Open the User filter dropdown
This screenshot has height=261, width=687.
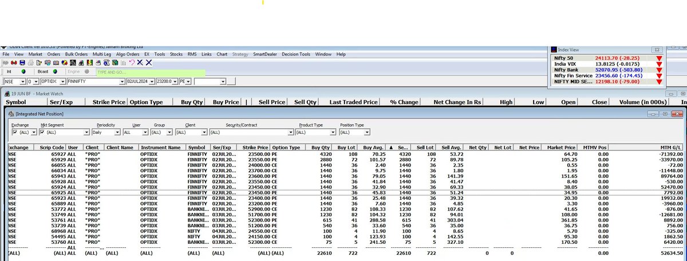[x=145, y=132]
